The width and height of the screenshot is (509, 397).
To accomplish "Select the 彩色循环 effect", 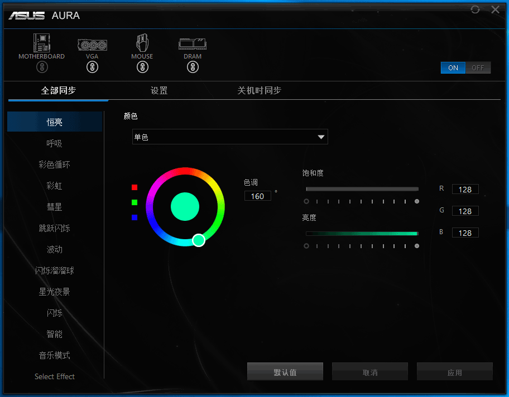I will 55,164.
